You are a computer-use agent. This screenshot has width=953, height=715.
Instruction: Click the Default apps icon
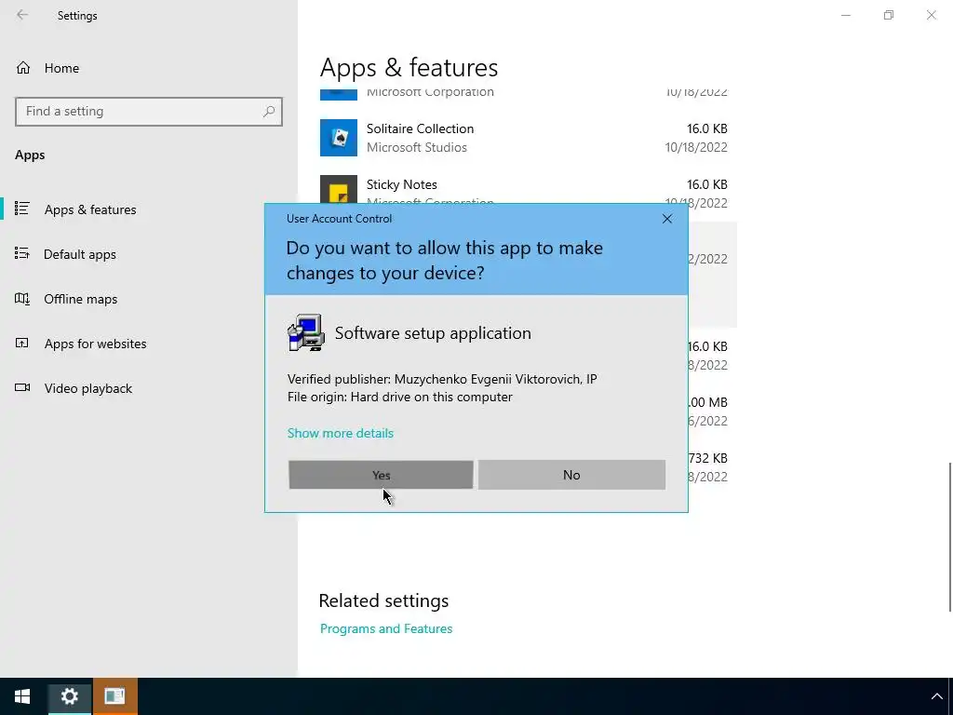pos(22,253)
